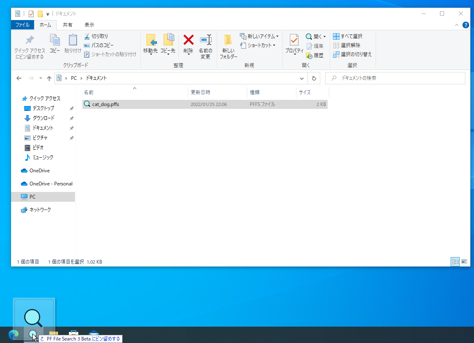Open Properties (プロパティ) in the ribbon
Image resolution: width=474 pixels, height=343 pixels.
click(x=294, y=44)
